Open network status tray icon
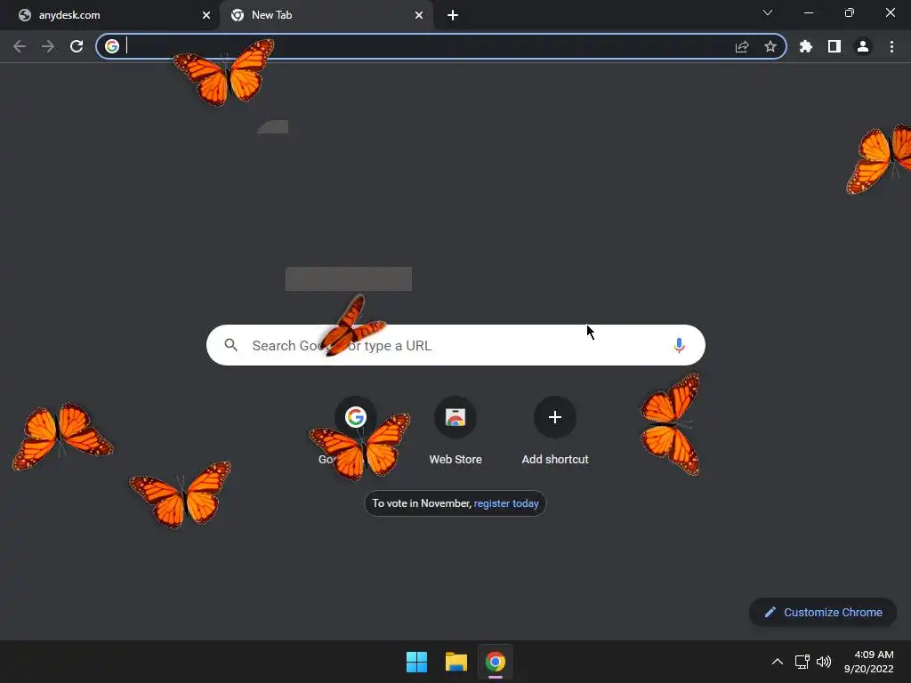Screen dimensions: 911x683 click(x=802, y=662)
